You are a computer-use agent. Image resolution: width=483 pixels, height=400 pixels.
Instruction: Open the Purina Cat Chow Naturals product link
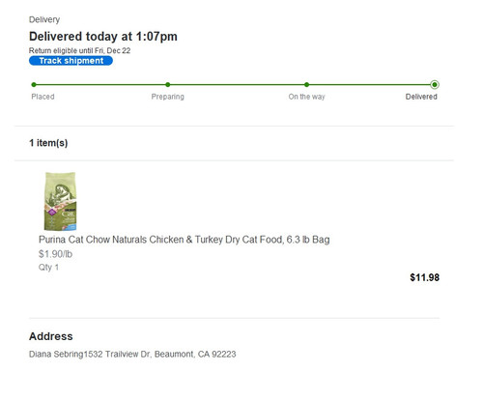tap(185, 240)
